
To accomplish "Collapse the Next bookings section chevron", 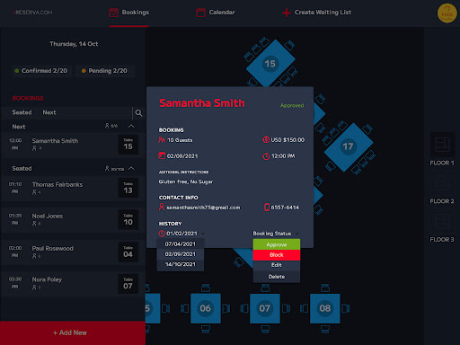I will coord(131,126).
